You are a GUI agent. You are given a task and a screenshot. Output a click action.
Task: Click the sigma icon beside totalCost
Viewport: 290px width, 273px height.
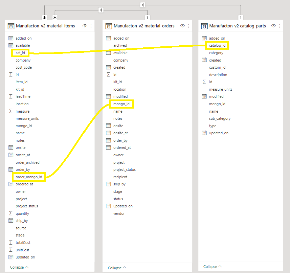pos(11,243)
